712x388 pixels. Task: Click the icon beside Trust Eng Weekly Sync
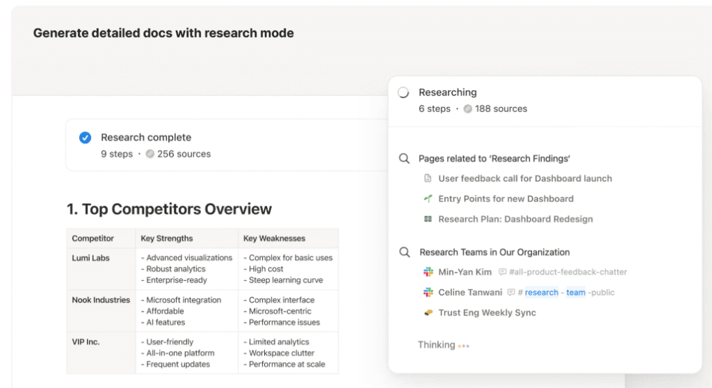tap(428, 313)
